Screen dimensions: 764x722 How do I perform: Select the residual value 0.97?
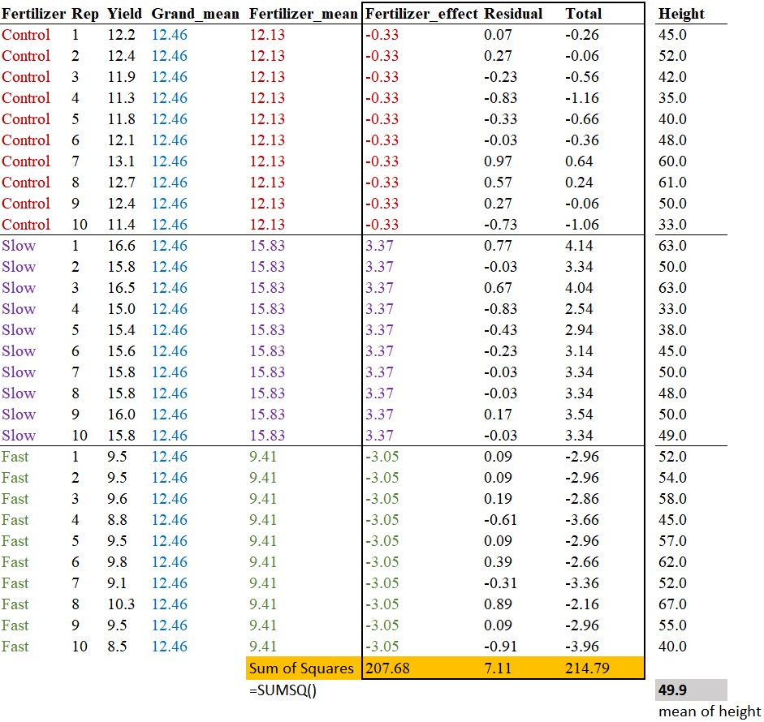[x=497, y=161]
